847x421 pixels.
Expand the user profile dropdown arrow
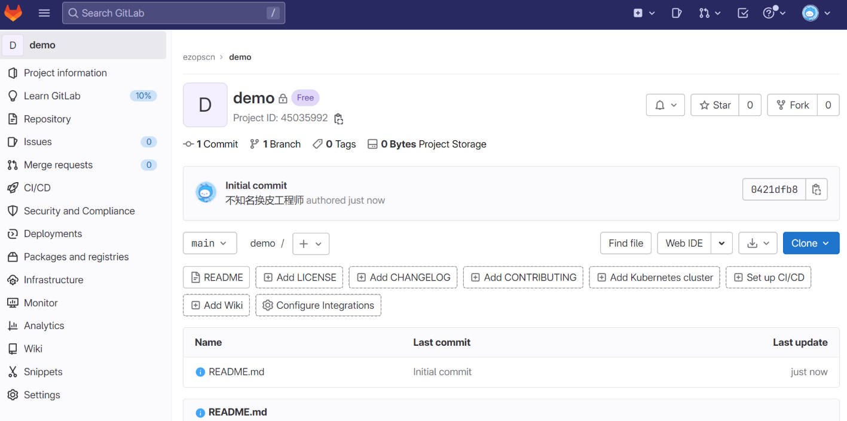click(x=827, y=13)
